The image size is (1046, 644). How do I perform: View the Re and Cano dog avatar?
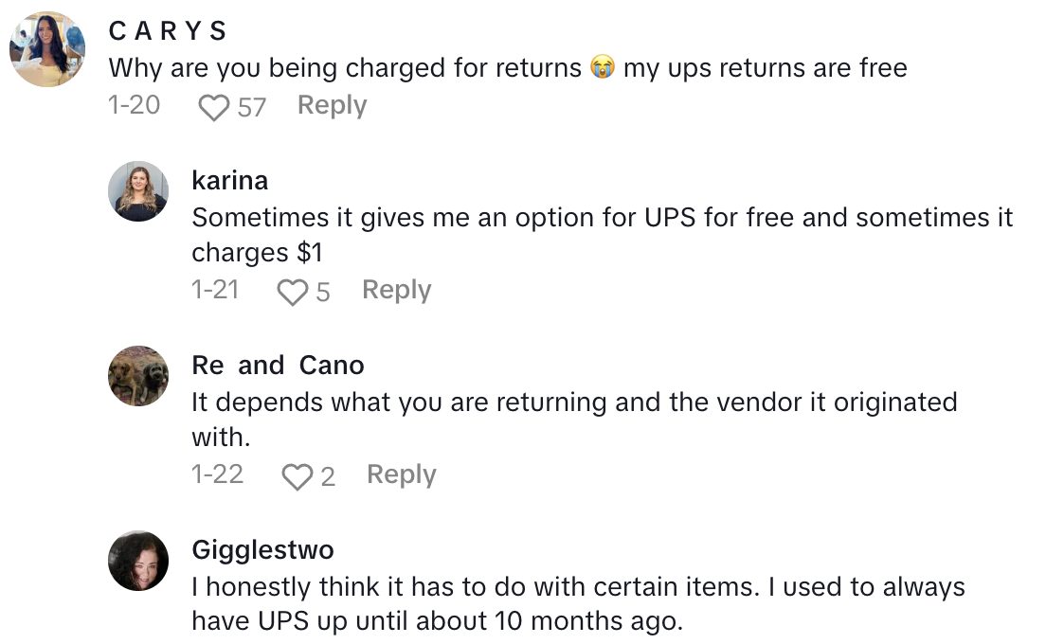click(x=139, y=375)
